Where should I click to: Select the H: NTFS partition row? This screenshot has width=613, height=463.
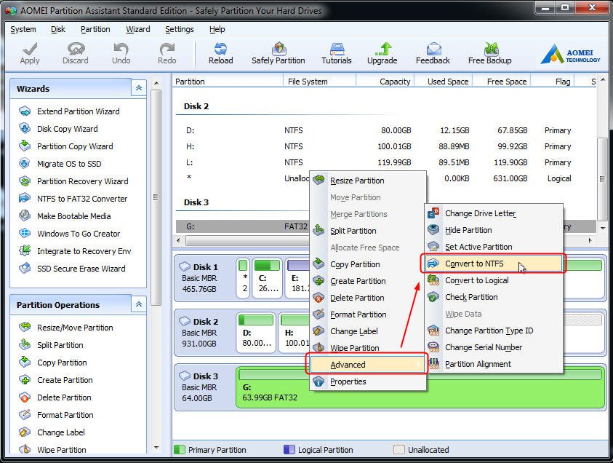[385, 146]
